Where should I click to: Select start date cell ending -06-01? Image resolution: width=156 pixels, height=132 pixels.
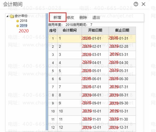(x=95, y=79)
